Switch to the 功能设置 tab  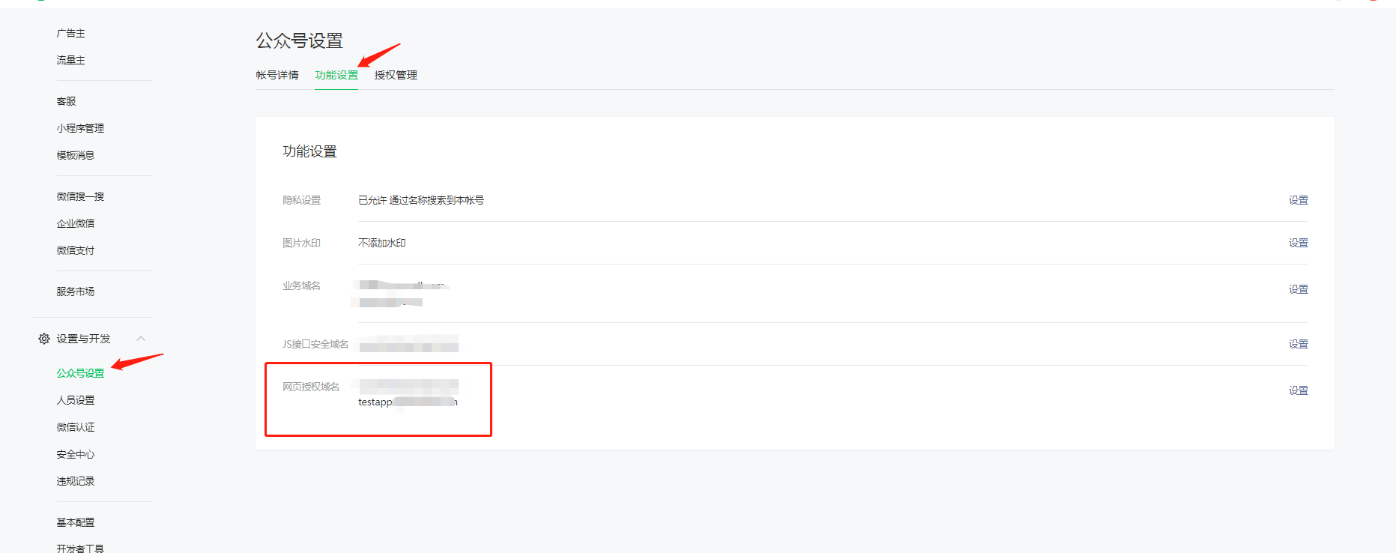tap(336, 75)
